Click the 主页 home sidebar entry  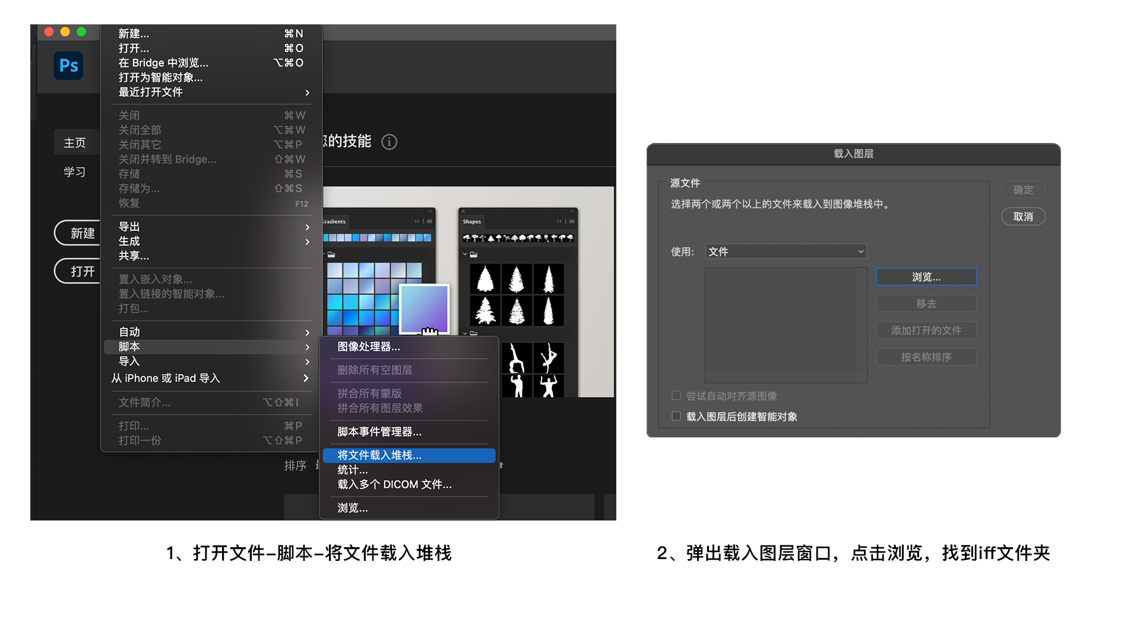(75, 143)
